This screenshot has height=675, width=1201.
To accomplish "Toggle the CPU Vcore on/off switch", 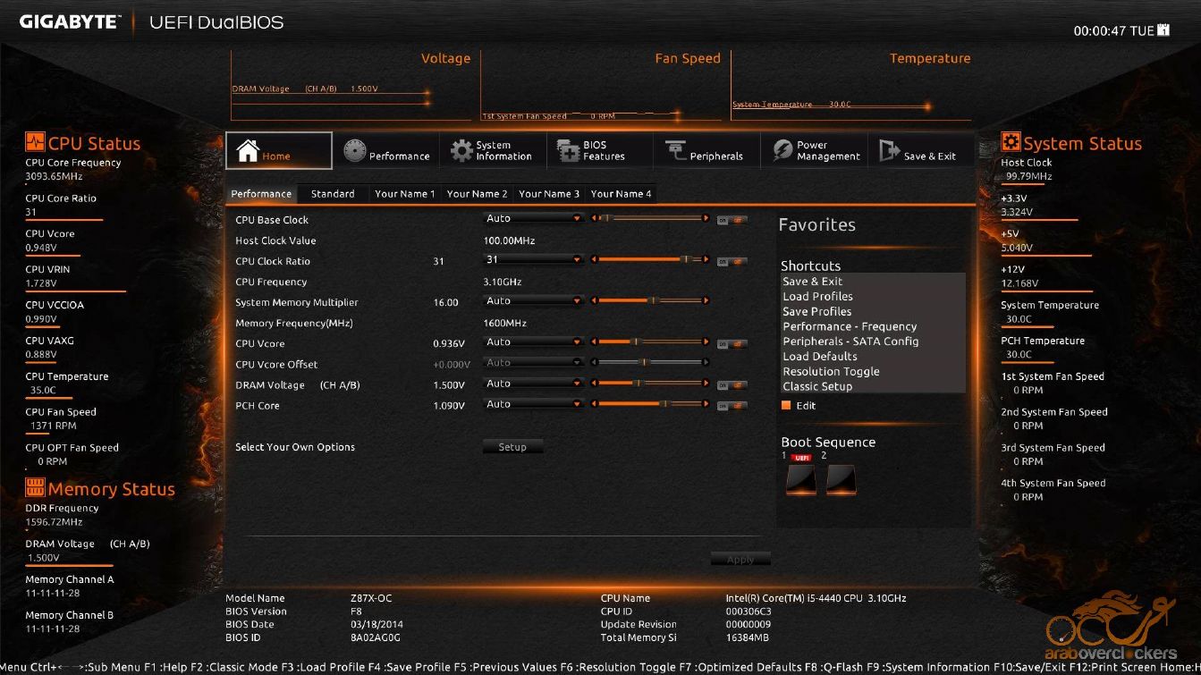I will 732,343.
